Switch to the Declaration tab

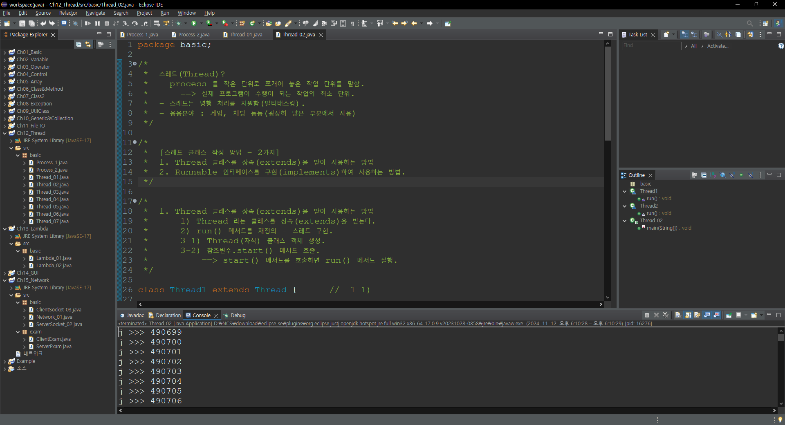tap(165, 315)
